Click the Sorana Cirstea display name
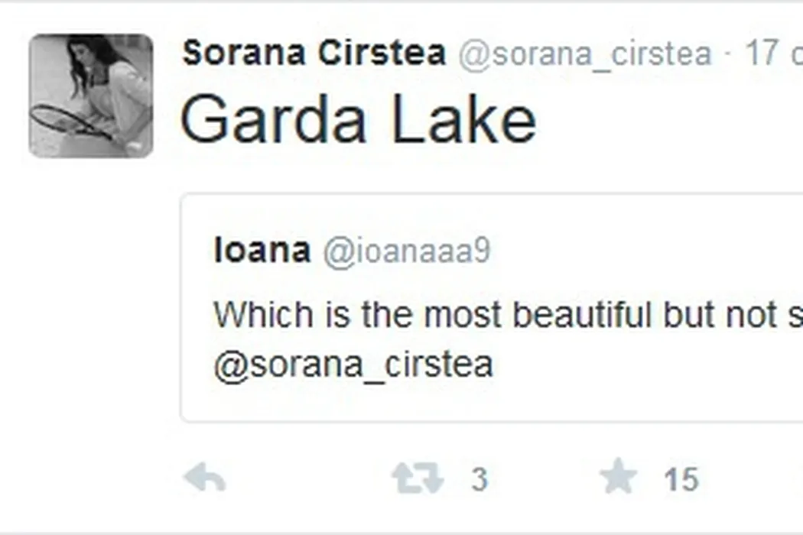Viewport: 803px width, 535px height. coord(314,53)
